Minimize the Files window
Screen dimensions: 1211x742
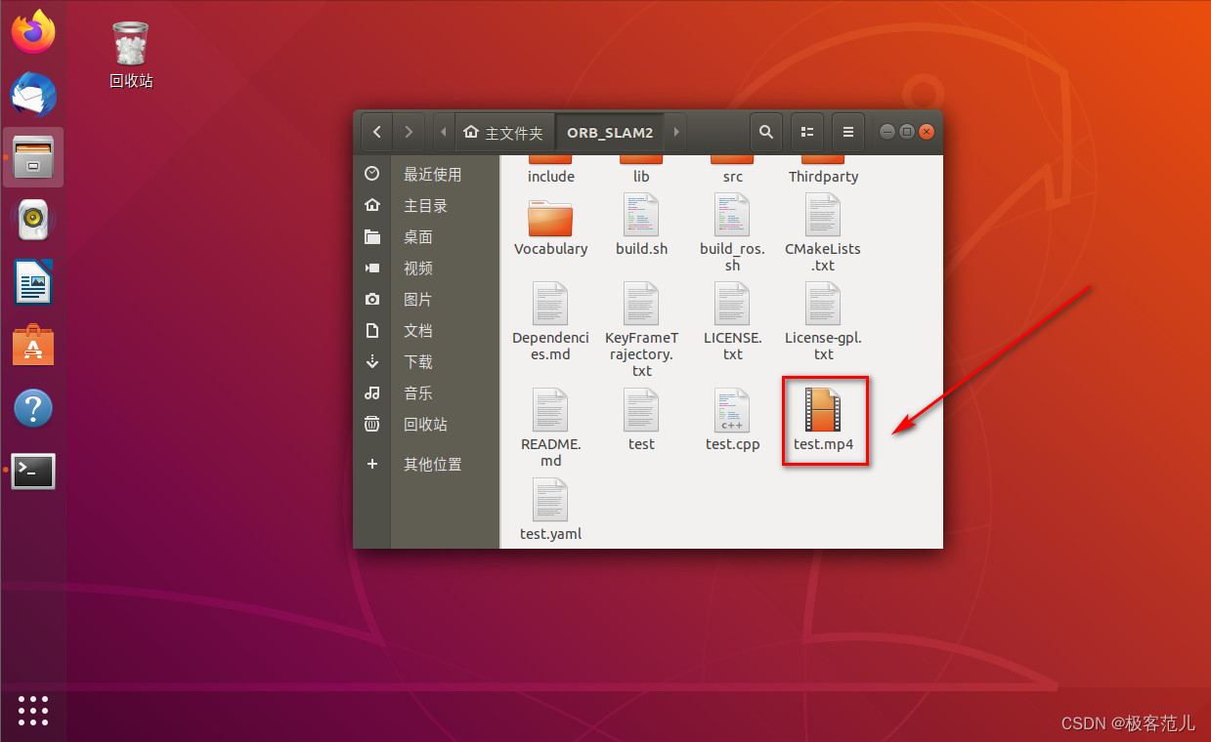(887, 132)
